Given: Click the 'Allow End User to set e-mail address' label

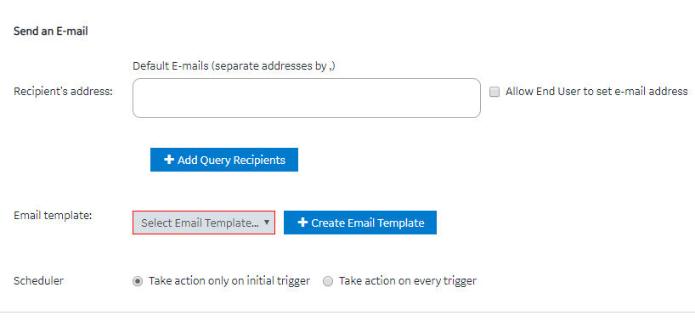Looking at the screenshot, I should coord(596,92).
